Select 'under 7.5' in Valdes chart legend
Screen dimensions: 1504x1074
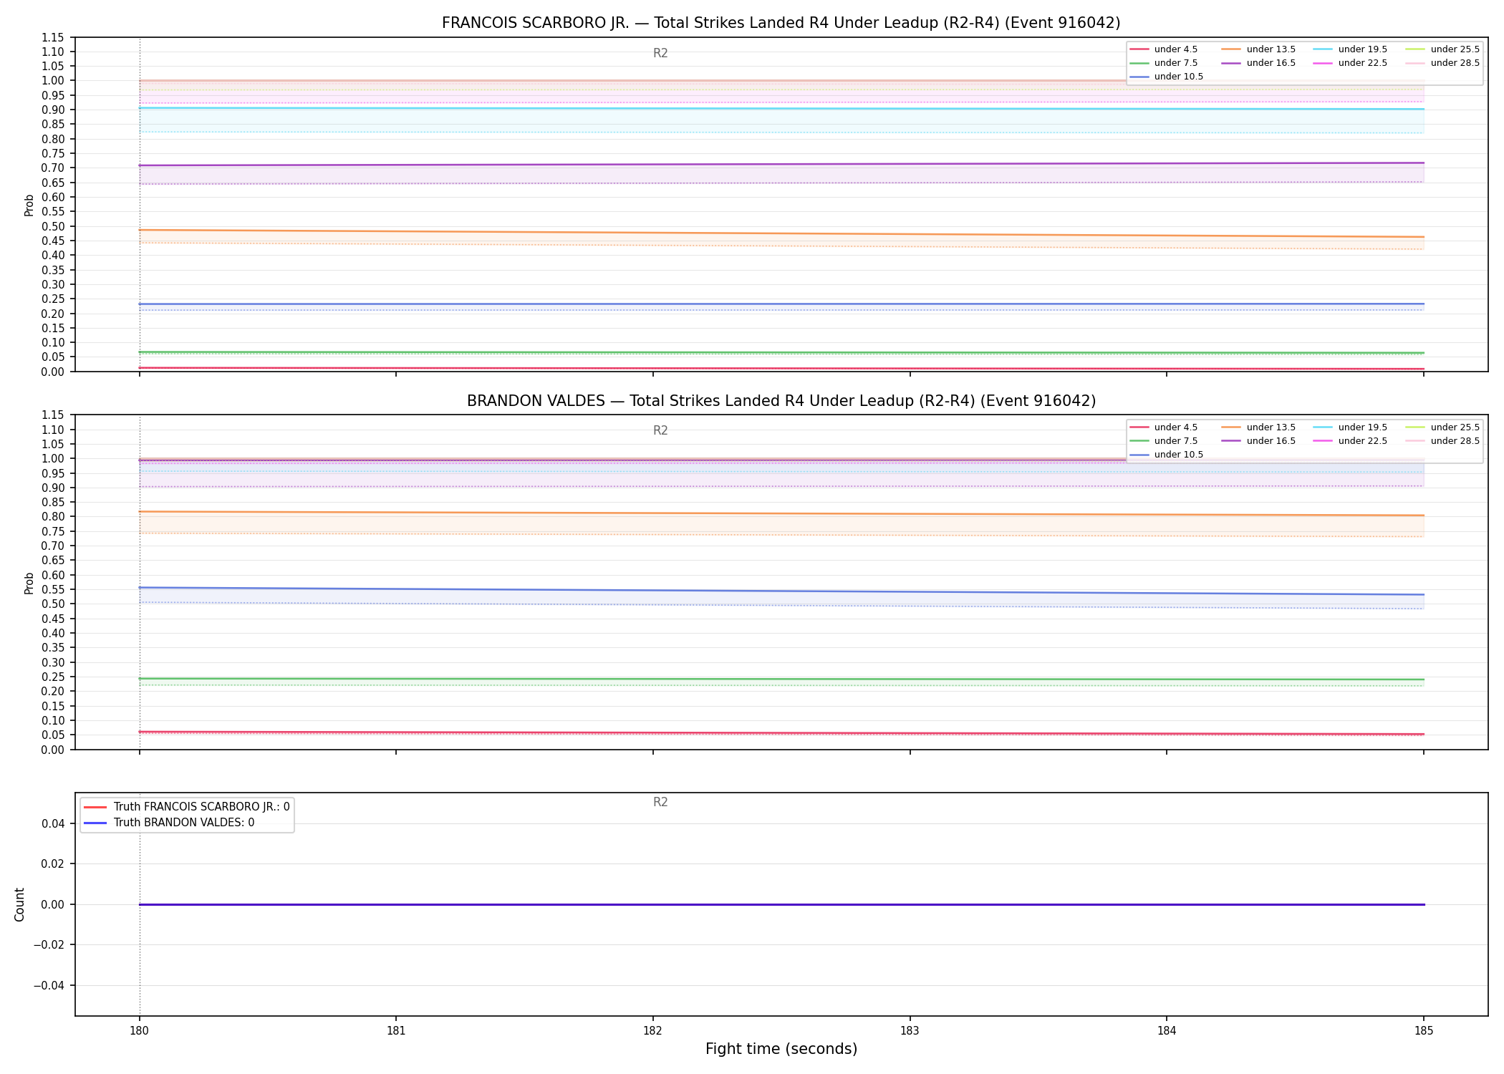1164,441
